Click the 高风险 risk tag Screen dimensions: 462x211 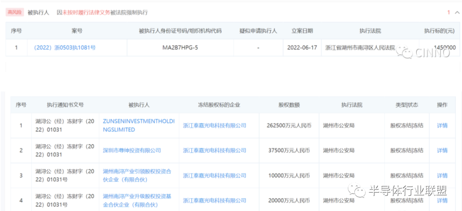15,12
